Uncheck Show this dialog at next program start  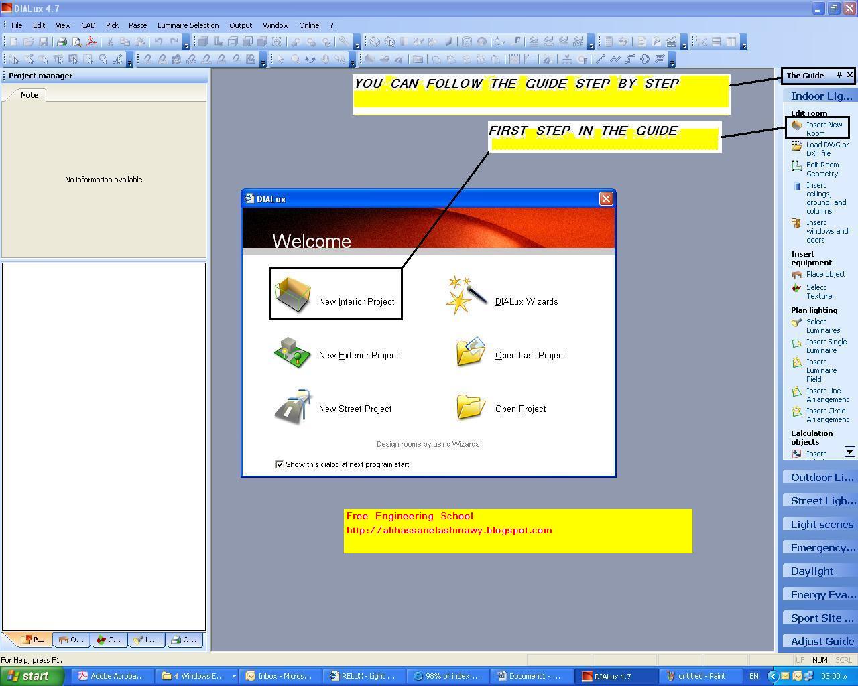pyautogui.click(x=280, y=464)
